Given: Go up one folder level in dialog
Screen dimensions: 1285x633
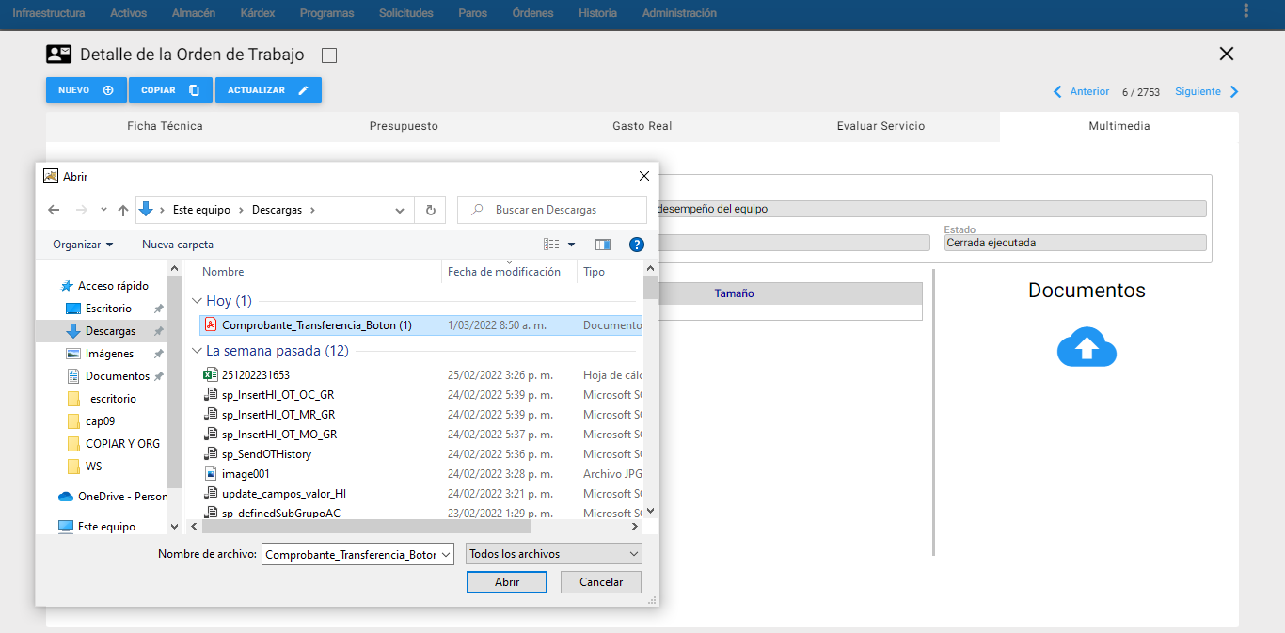Looking at the screenshot, I should 122,210.
